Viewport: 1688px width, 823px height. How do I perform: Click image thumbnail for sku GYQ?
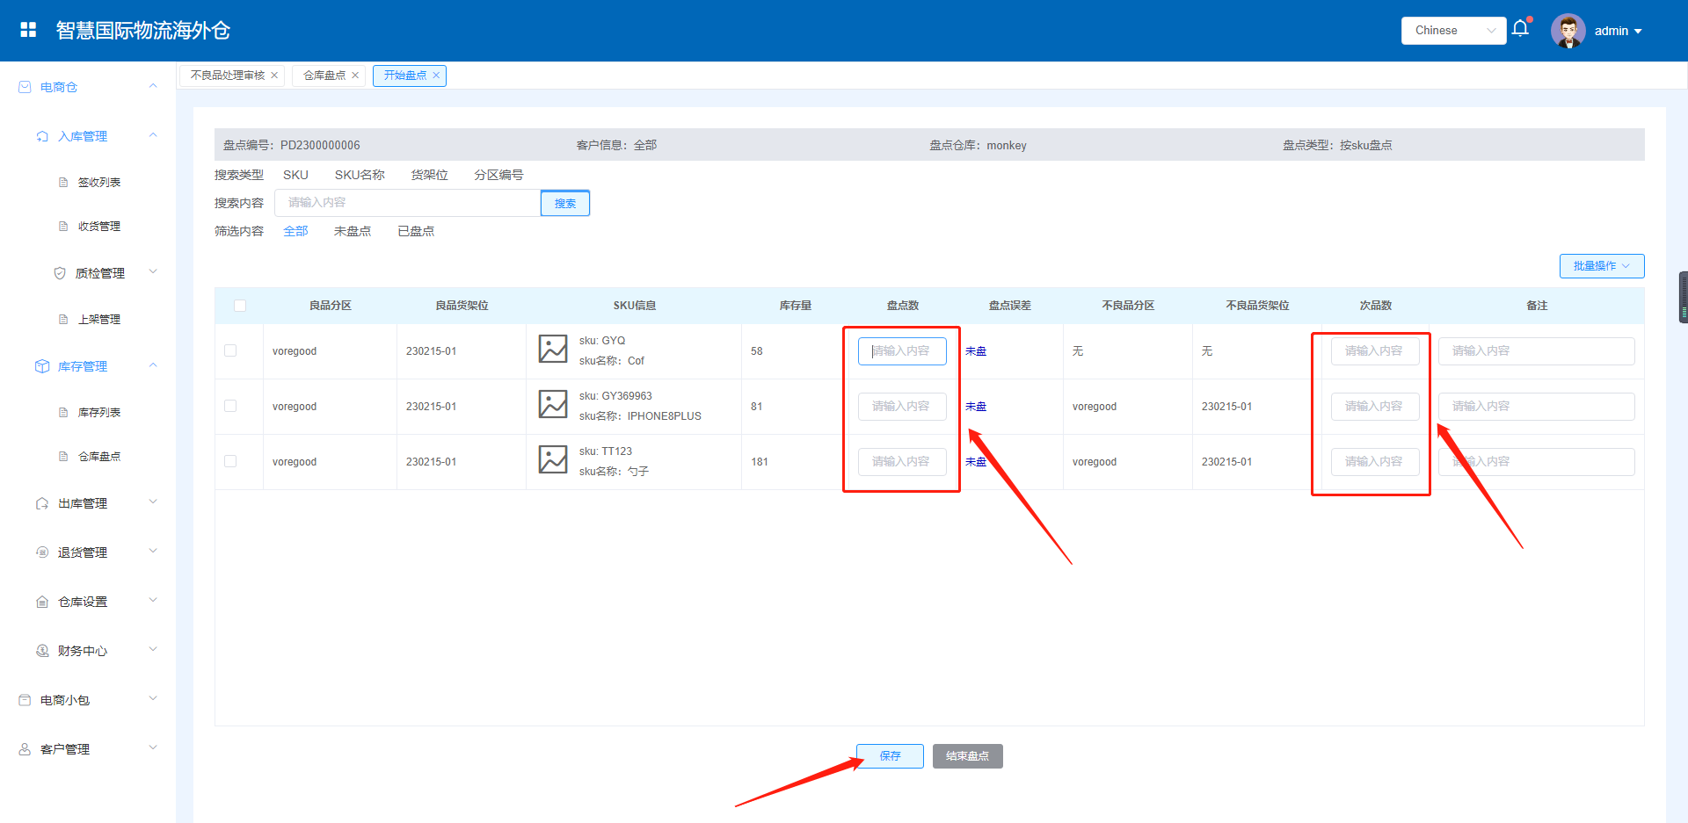[553, 350]
